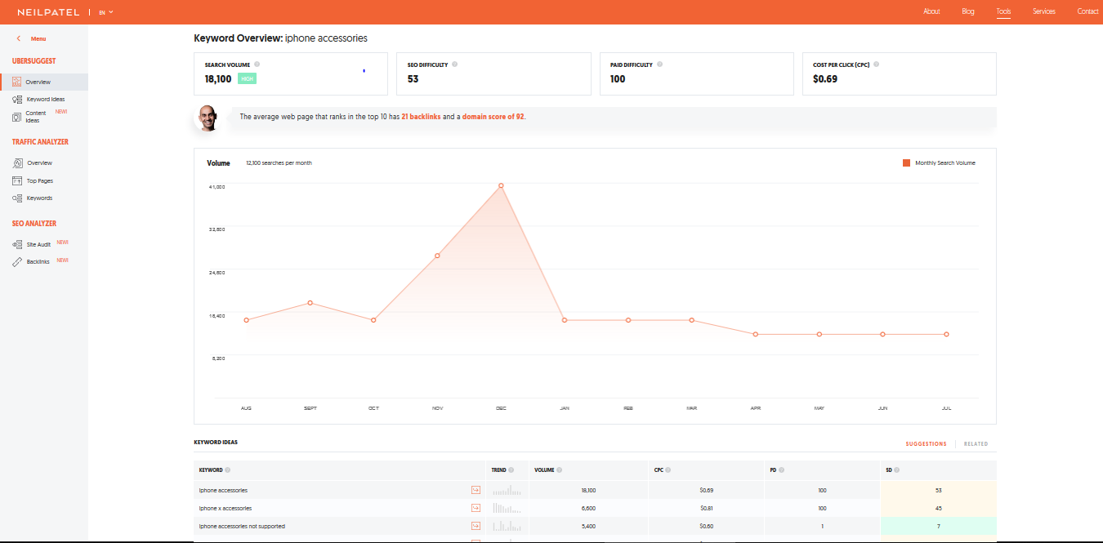The width and height of the screenshot is (1103, 543).
Task: Click the Content Ideas icon in sidebar
Action: (x=17, y=117)
